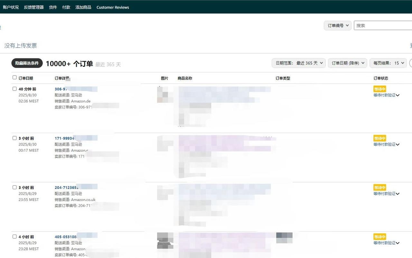The height and width of the screenshot is (258, 412).
Task: Click the 隐藏筛选条件 button
Action: tap(27, 63)
